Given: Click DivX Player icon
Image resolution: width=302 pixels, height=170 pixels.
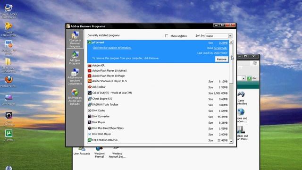Looking at the screenshot, I should pyautogui.click(x=90, y=122).
